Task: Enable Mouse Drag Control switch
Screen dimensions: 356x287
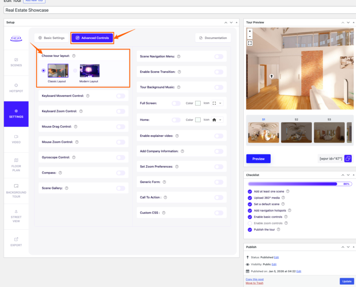Action: (x=121, y=127)
